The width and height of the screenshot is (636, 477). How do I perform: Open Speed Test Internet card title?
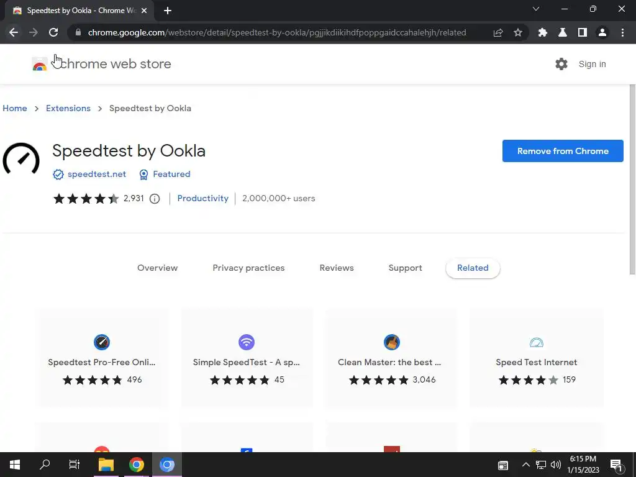click(536, 362)
